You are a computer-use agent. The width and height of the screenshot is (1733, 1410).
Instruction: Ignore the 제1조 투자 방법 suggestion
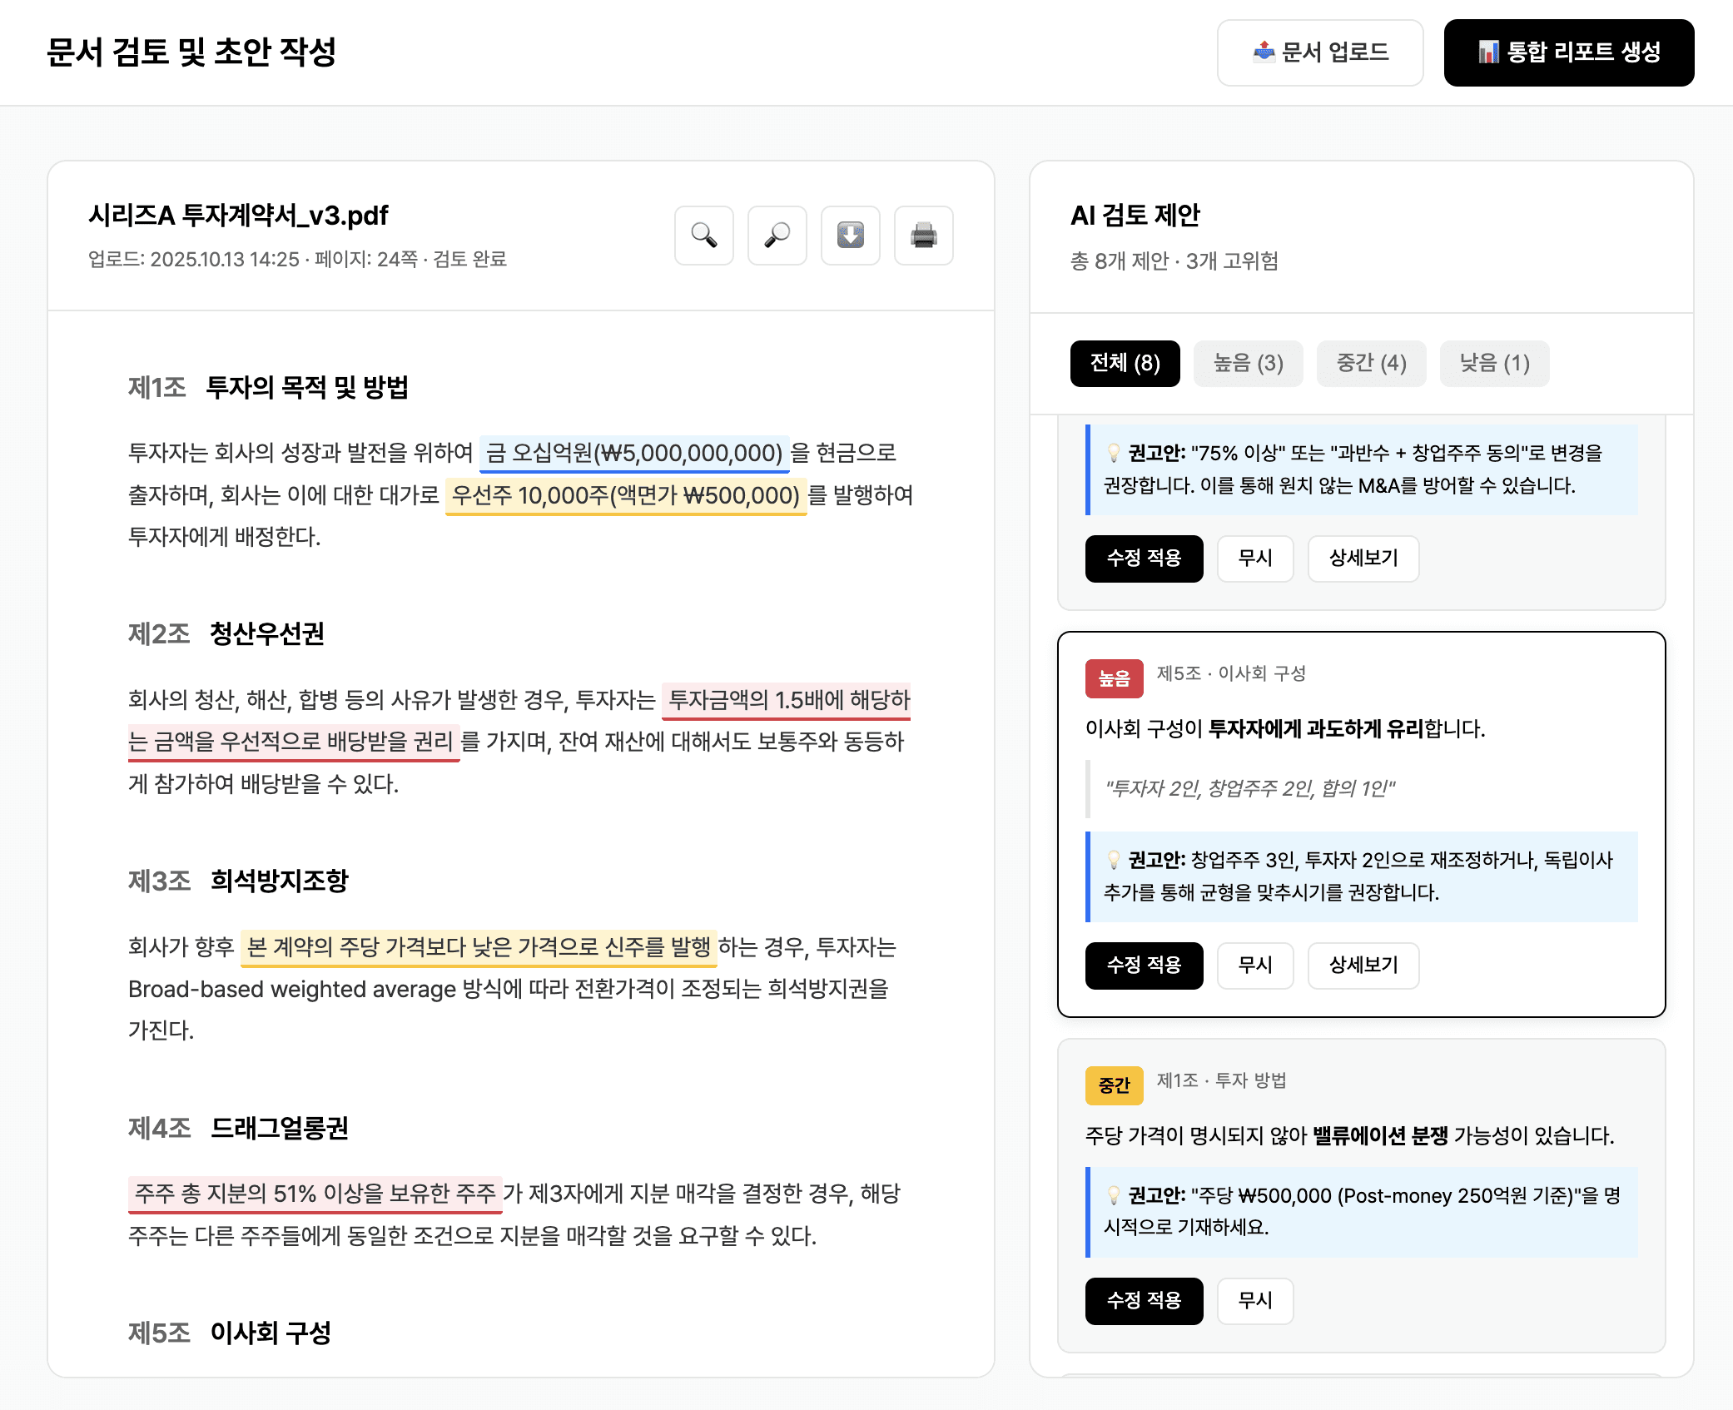pyautogui.click(x=1254, y=1300)
